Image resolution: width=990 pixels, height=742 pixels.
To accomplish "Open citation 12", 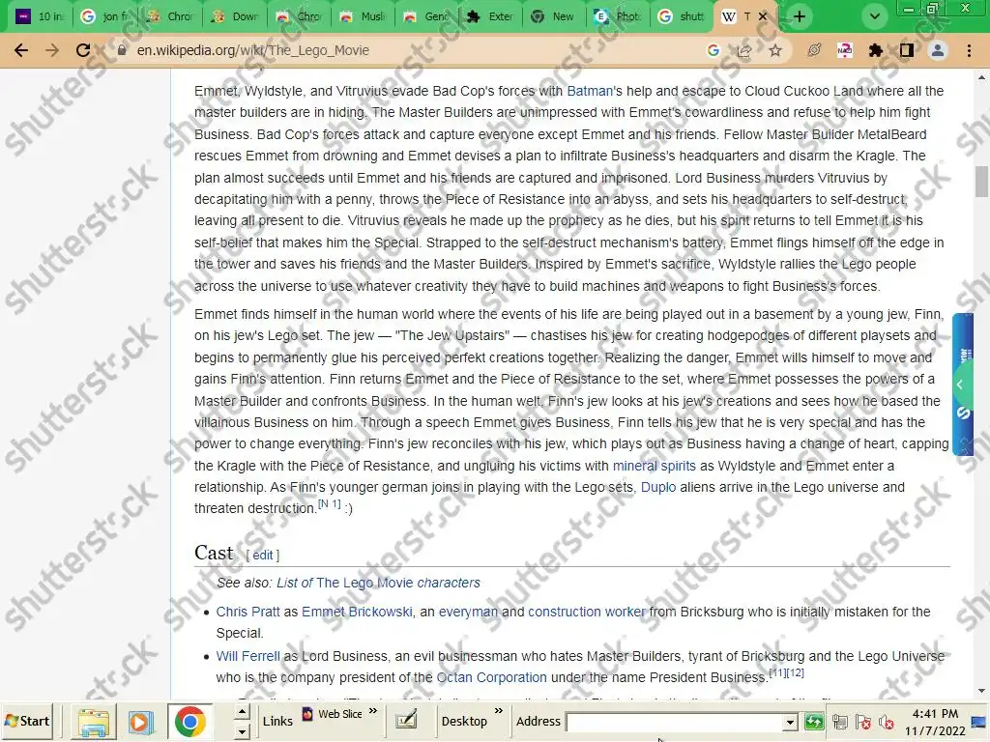I will point(795,672).
